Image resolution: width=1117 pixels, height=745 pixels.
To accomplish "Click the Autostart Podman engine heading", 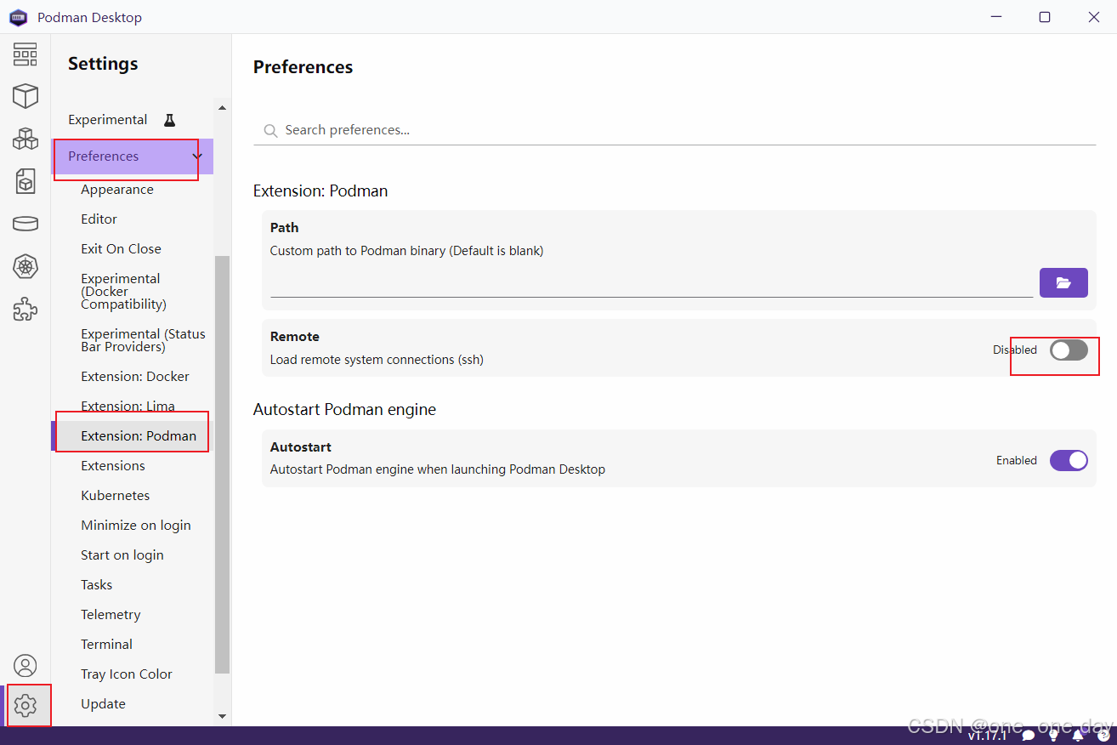I will tap(344, 410).
